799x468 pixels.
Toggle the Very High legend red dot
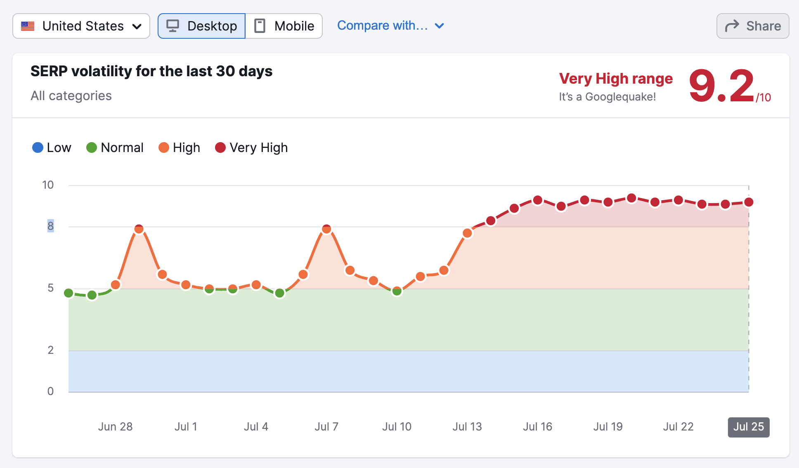220,147
